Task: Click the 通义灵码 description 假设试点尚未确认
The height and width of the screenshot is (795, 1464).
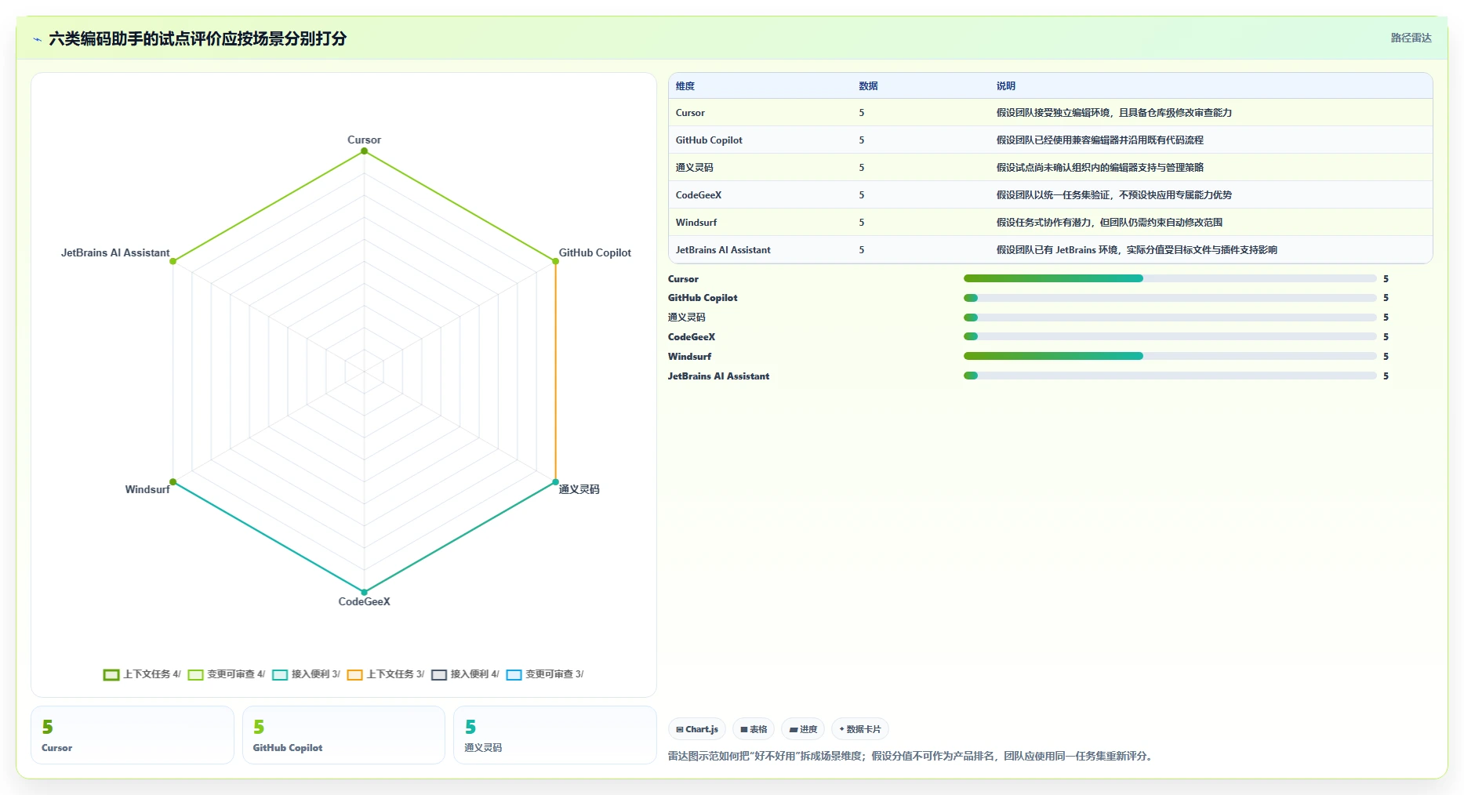Action: point(1099,168)
